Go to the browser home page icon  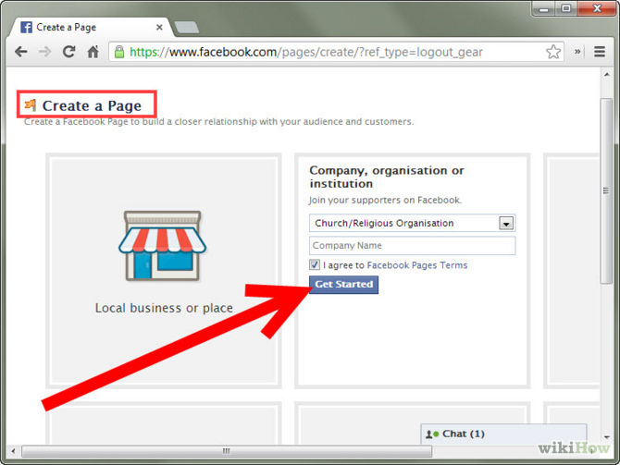93,52
